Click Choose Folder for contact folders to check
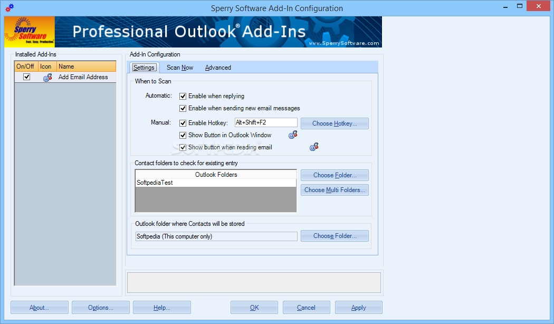This screenshot has width=554, height=324. [335, 175]
